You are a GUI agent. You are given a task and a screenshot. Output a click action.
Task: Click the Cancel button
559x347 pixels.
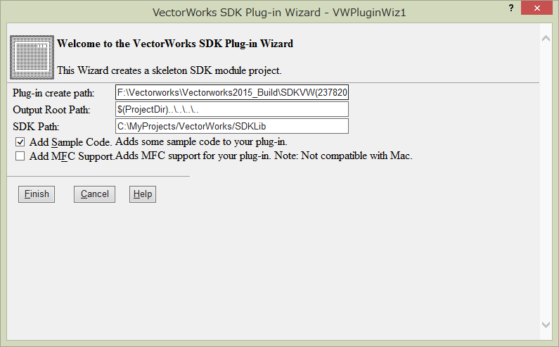[94, 194]
